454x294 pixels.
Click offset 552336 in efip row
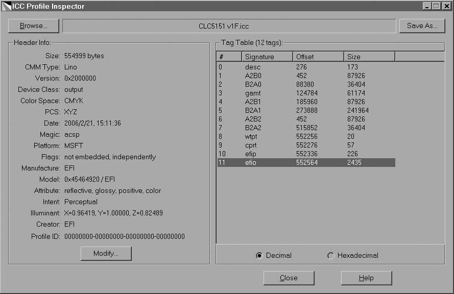pos(306,154)
